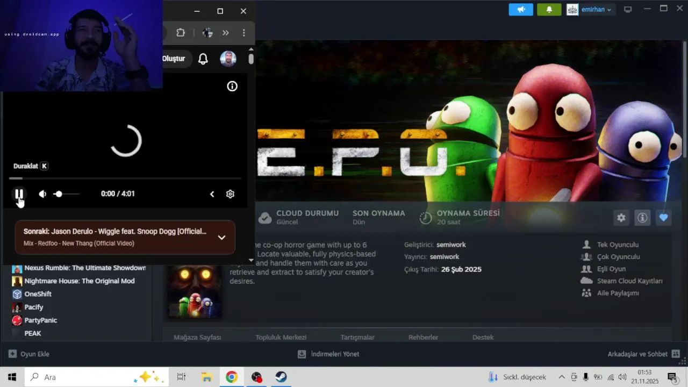688x387 pixels.
Task: Select OneShift in library list
Action: pos(32,294)
